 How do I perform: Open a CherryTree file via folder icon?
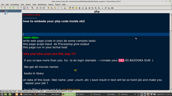(18, 8)
